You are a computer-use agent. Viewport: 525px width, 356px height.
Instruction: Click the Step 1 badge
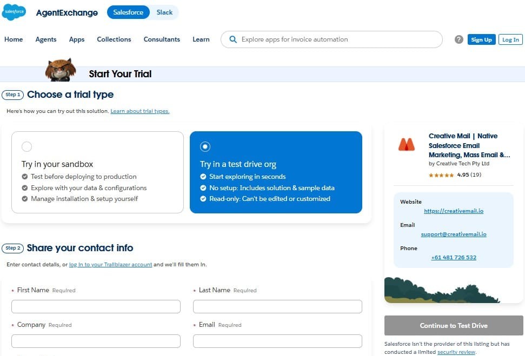pyautogui.click(x=13, y=95)
